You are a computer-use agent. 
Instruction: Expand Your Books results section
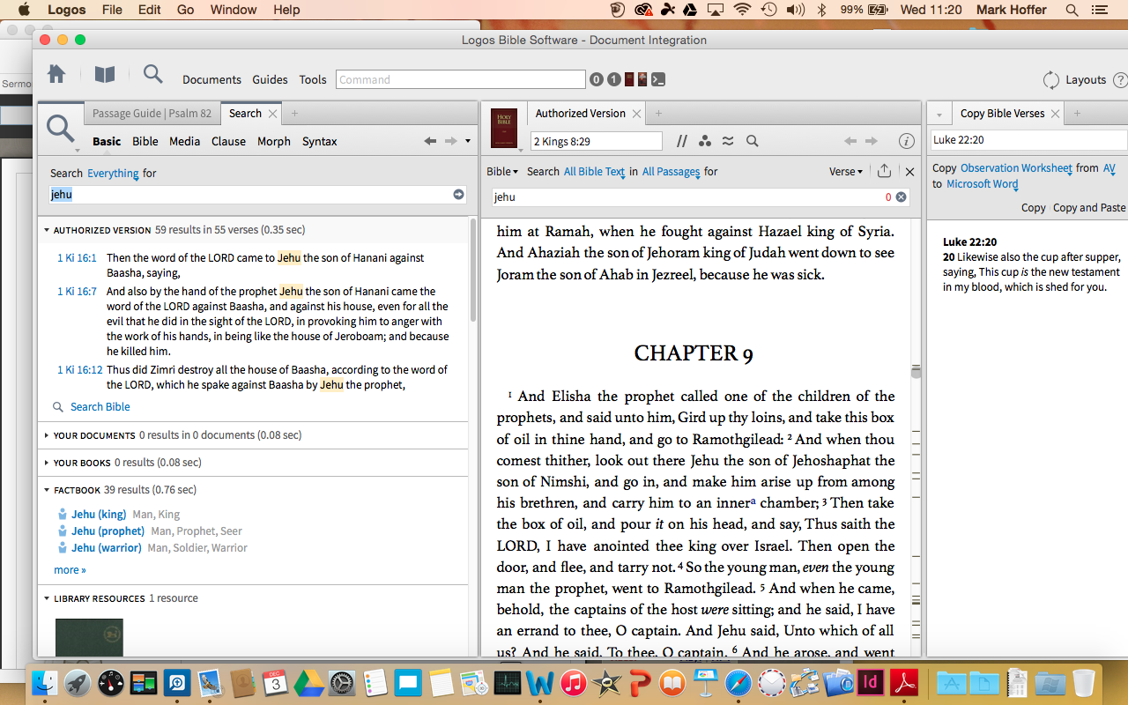[47, 463]
